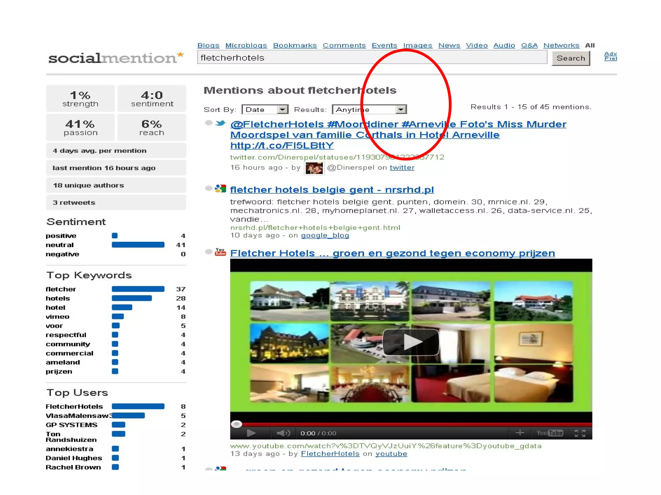The height and width of the screenshot is (495, 661).
Task: Click the YouTube icon beside Fletcher Hotels video
Action: [220, 252]
